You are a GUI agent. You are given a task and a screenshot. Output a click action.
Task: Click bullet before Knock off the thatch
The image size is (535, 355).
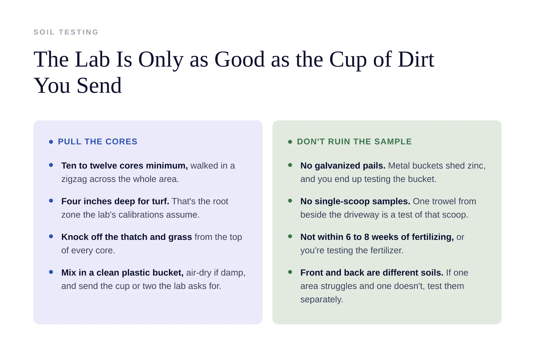tap(51, 236)
